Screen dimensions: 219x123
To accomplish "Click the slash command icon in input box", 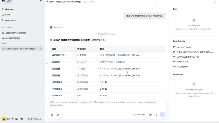I will pos(52,115).
